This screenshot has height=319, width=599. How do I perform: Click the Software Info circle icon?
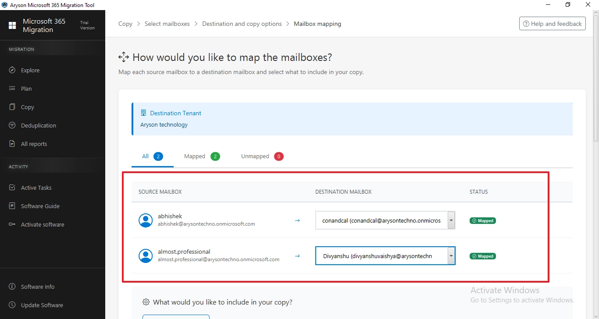12,287
